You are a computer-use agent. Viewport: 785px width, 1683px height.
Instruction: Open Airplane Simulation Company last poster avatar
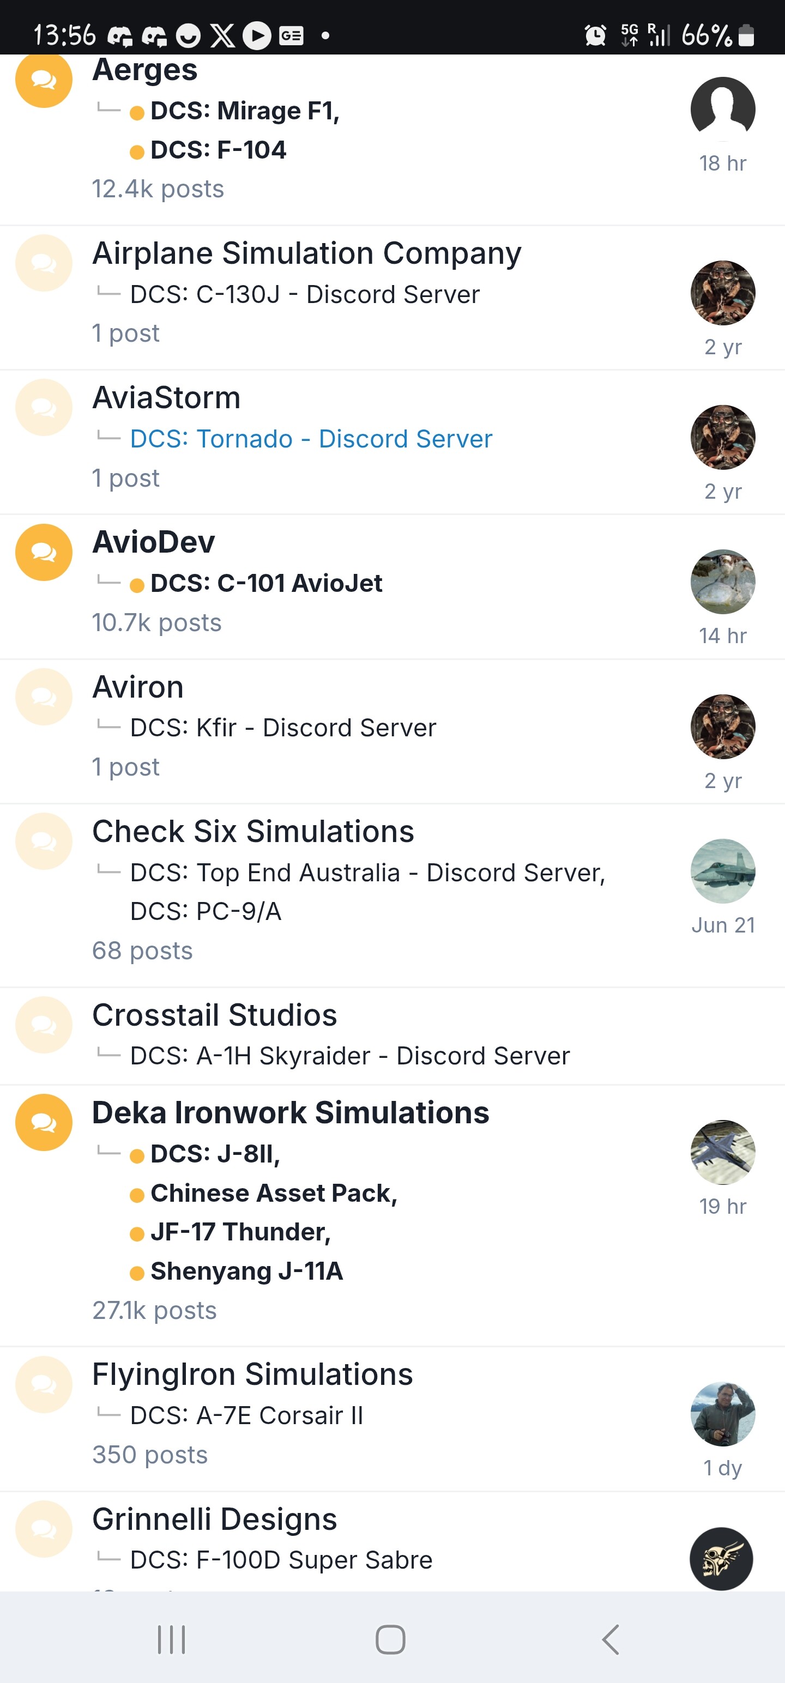[x=723, y=293]
